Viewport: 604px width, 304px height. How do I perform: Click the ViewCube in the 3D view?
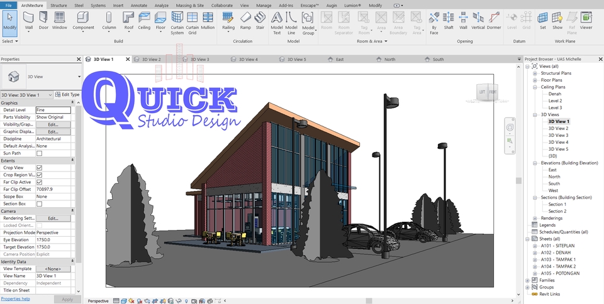pyautogui.click(x=487, y=92)
